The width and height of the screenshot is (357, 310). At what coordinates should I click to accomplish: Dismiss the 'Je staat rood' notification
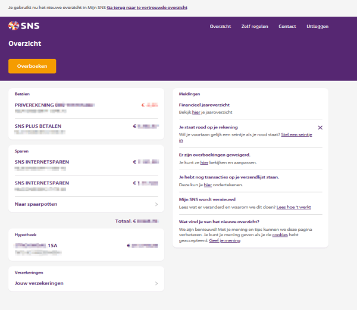click(x=320, y=128)
